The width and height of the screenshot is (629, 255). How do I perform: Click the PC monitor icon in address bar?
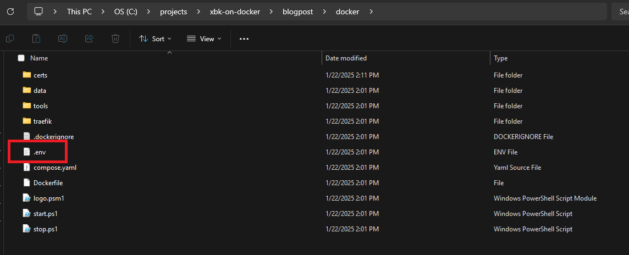[x=38, y=11]
